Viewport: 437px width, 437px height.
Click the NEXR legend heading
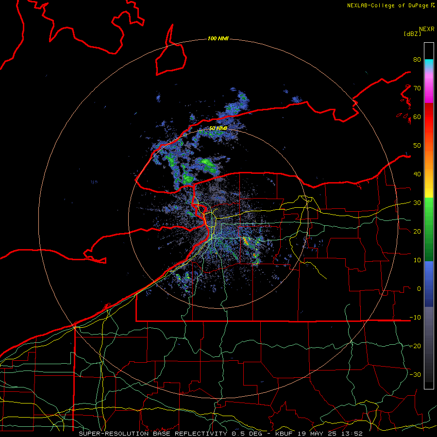click(427, 29)
